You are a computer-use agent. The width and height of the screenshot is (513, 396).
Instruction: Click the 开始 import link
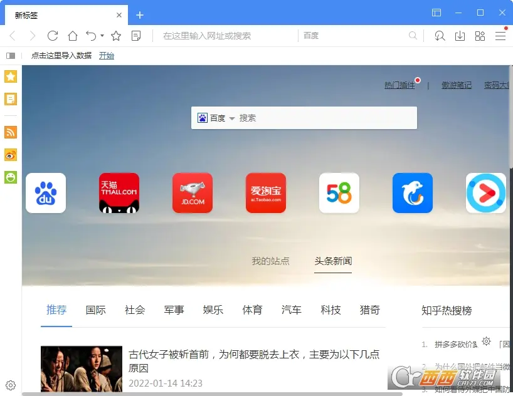coord(107,56)
